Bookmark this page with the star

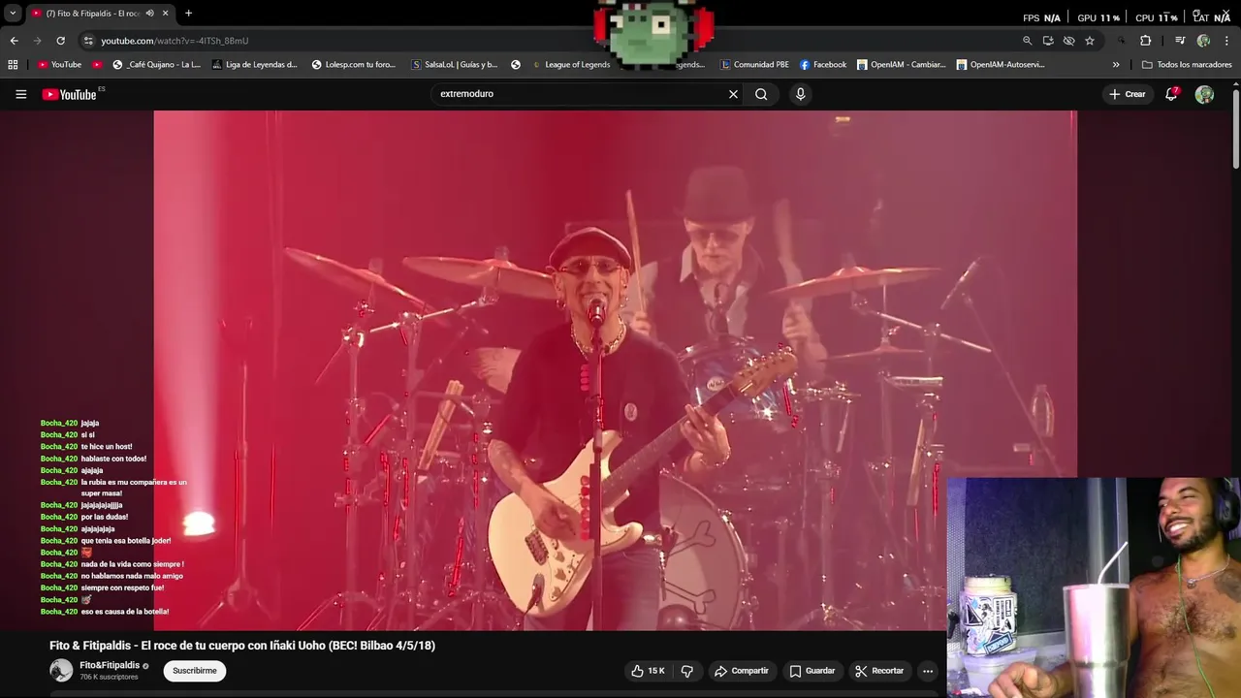coord(1090,41)
